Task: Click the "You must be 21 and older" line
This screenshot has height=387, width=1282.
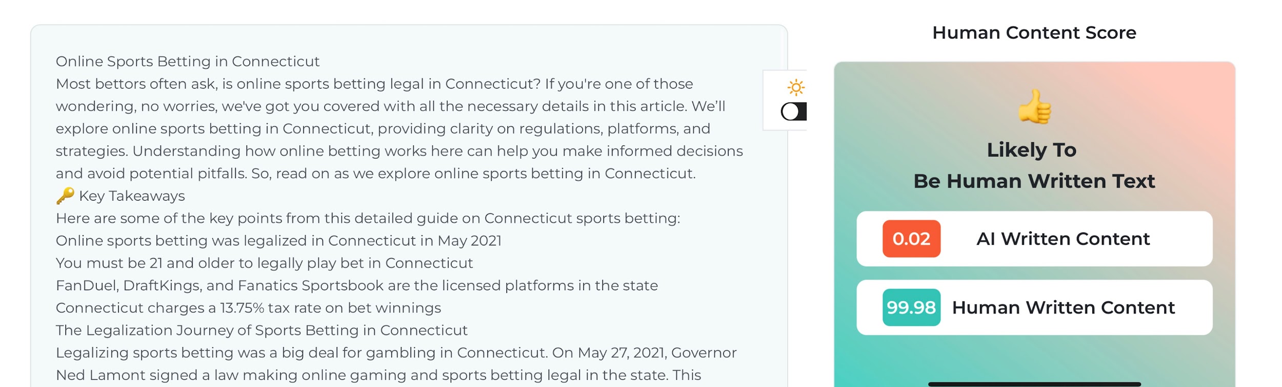Action: click(x=264, y=263)
